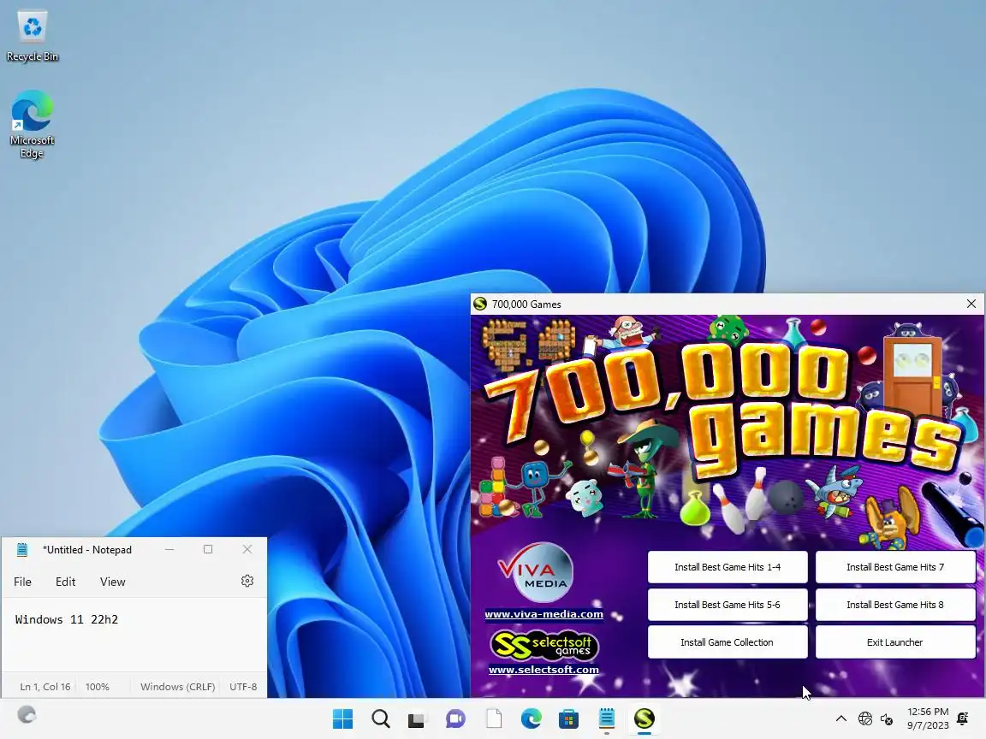The height and width of the screenshot is (739, 986).
Task: Click the Exit Launcher button
Action: point(895,642)
